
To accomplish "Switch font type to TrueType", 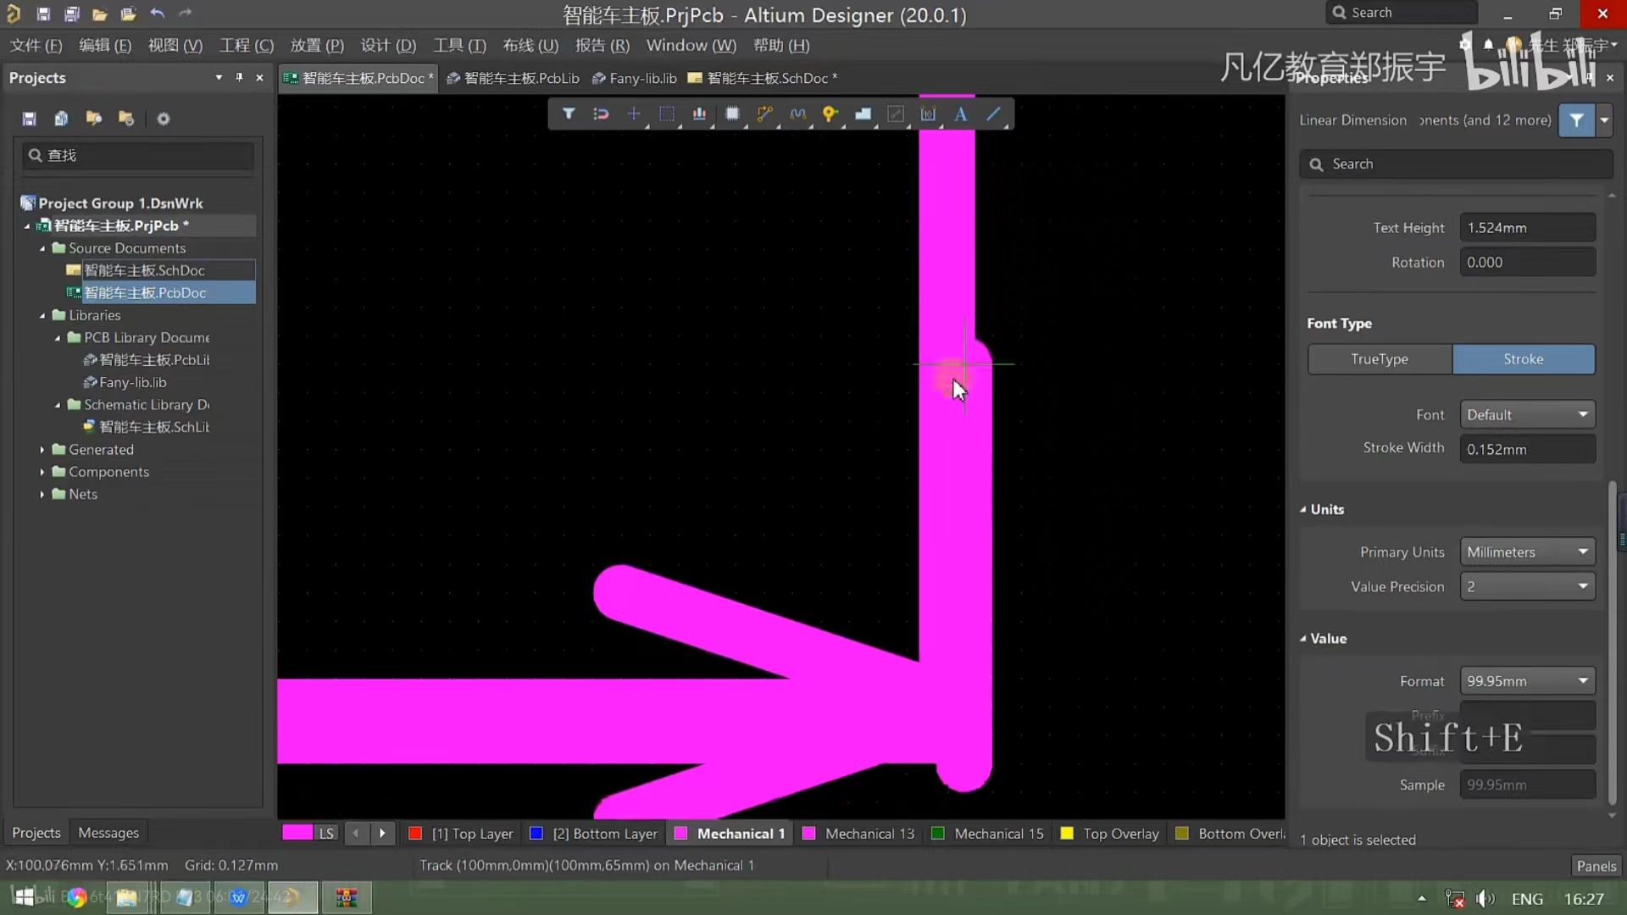I will coord(1379,359).
